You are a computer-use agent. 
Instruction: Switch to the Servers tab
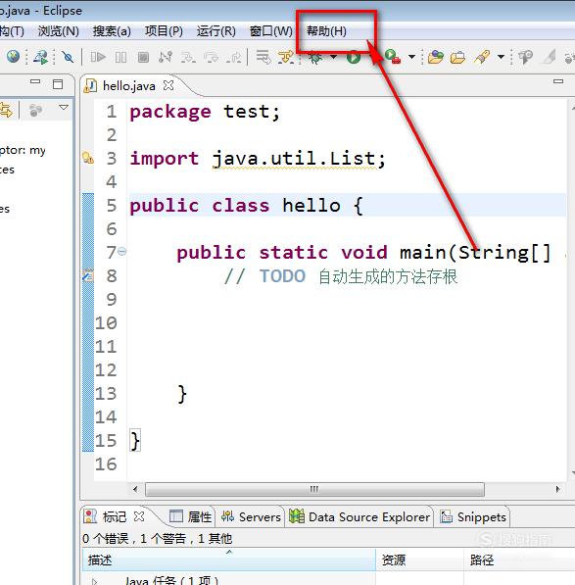251,517
